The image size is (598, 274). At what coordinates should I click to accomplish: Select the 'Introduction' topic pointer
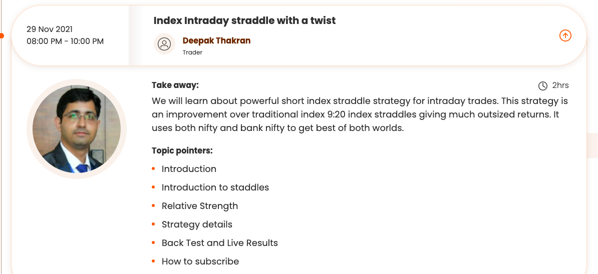tap(189, 169)
